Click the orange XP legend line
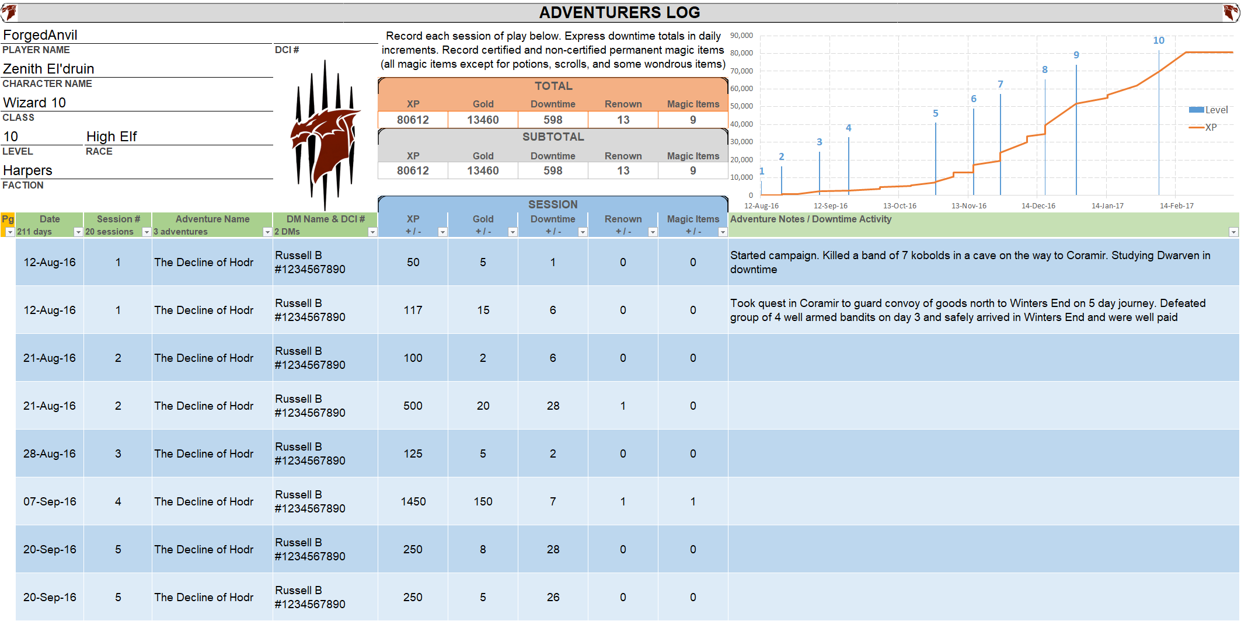This screenshot has width=1241, height=621. click(x=1196, y=127)
